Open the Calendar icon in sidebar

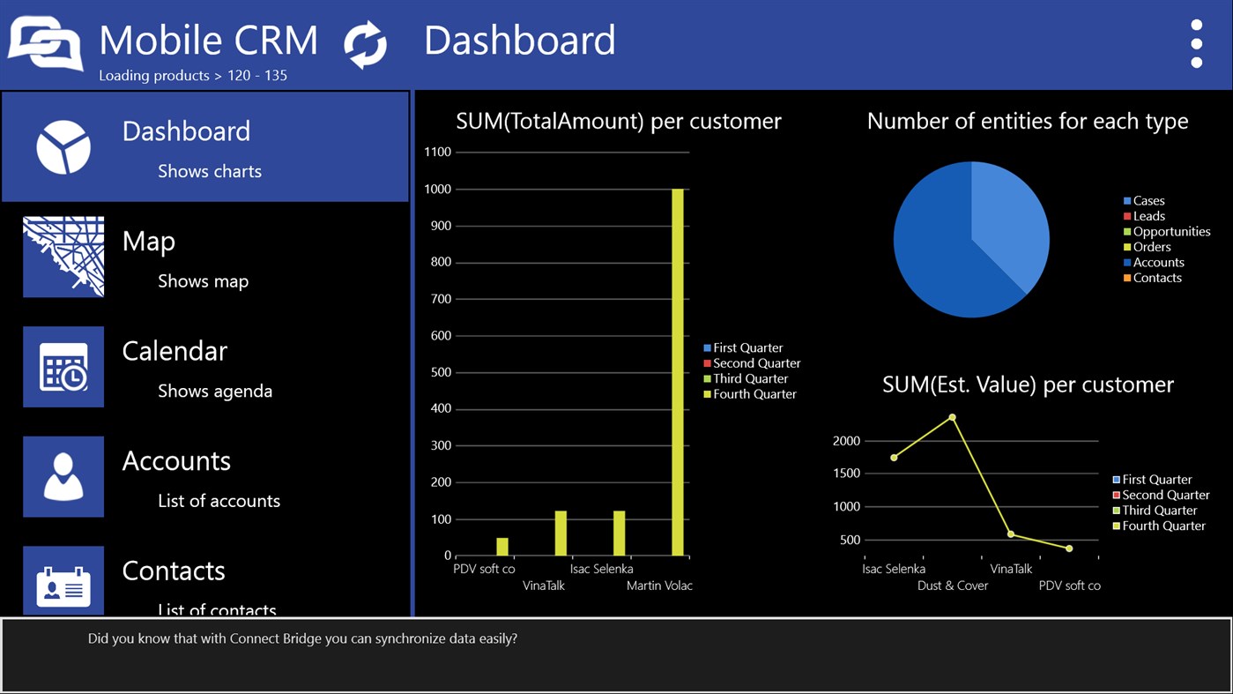(x=63, y=367)
